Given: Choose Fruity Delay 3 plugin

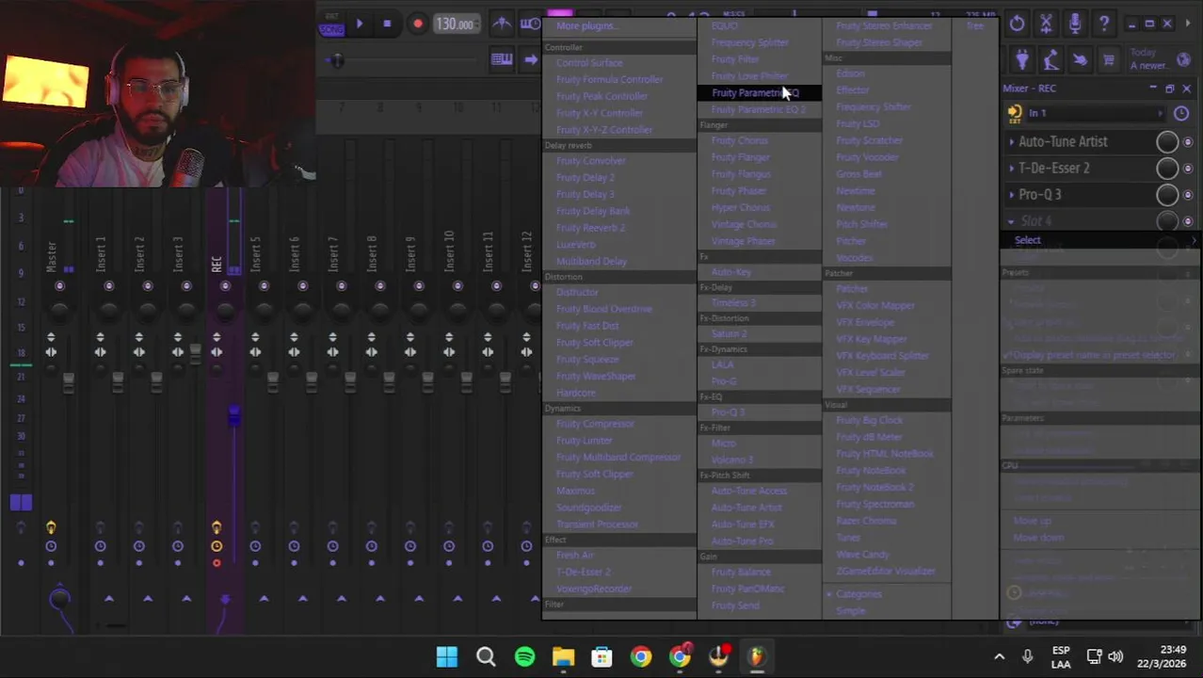Looking at the screenshot, I should 585,194.
